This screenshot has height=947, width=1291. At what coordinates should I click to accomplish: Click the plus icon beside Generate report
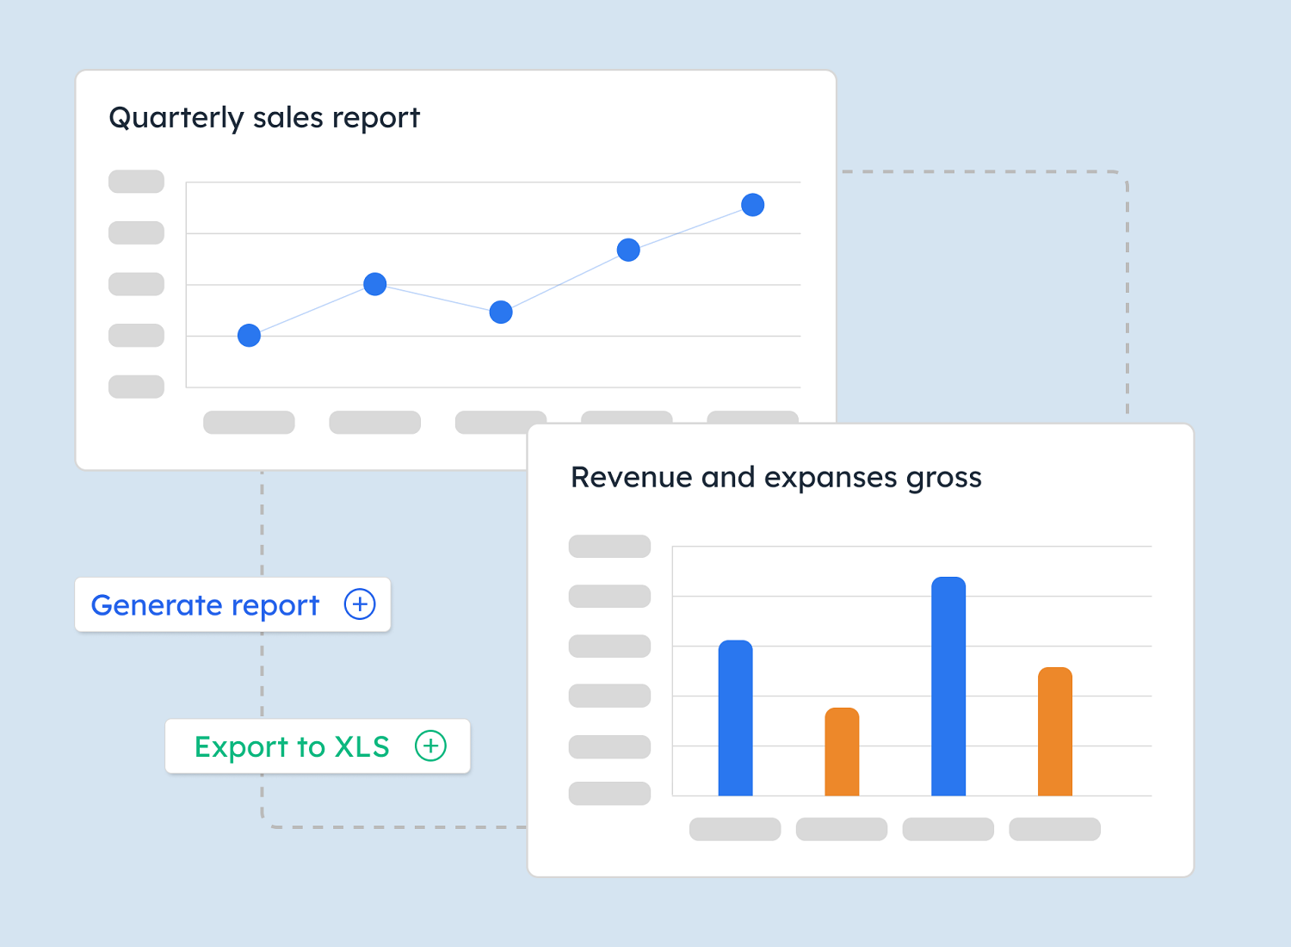pos(359,604)
